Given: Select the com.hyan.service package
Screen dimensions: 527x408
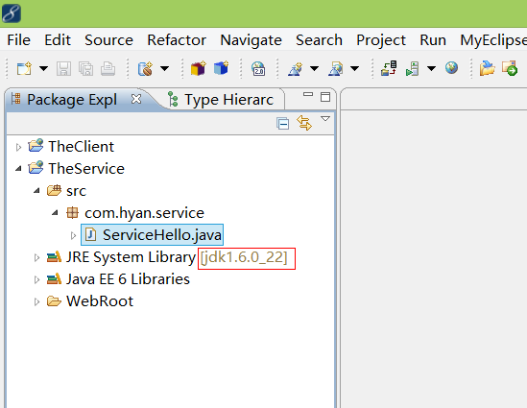Looking at the screenshot, I should pyautogui.click(x=144, y=213).
